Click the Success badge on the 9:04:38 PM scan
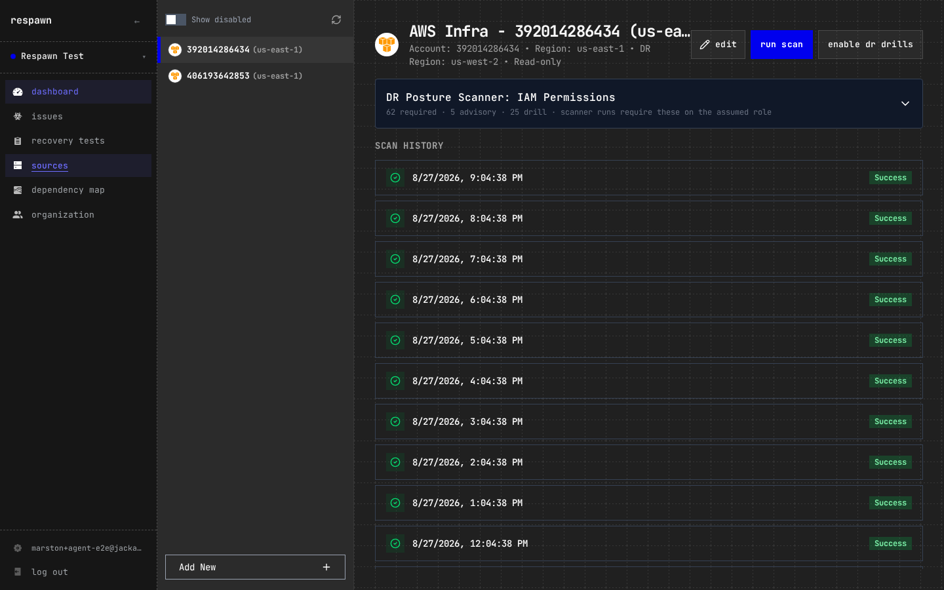 click(890, 178)
